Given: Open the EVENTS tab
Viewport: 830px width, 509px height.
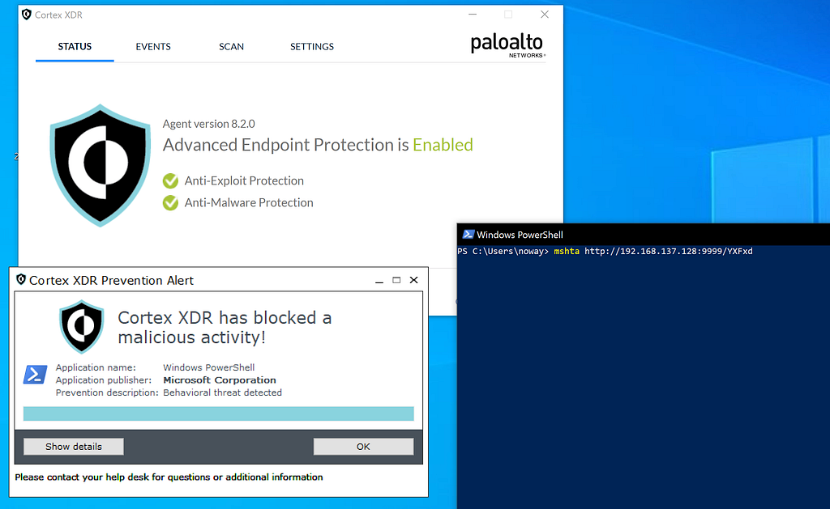Looking at the screenshot, I should (x=153, y=46).
